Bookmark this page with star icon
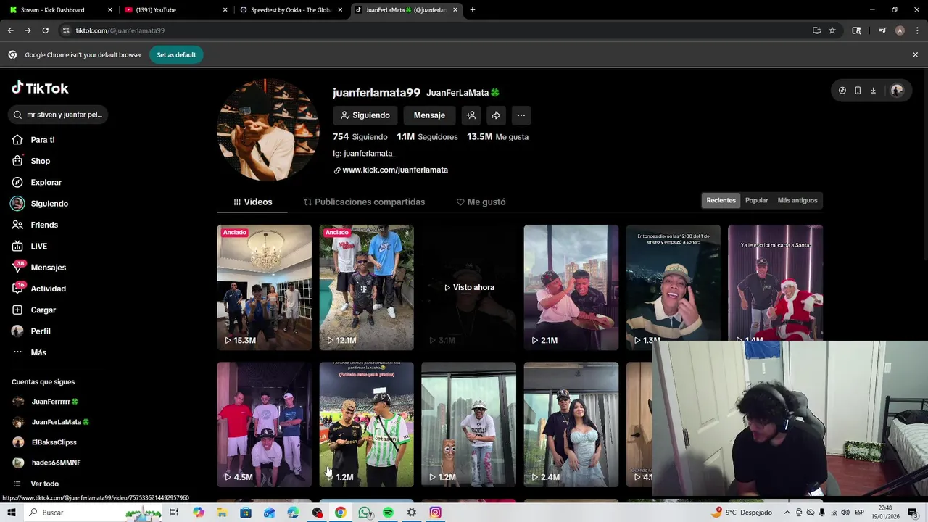 tap(832, 30)
